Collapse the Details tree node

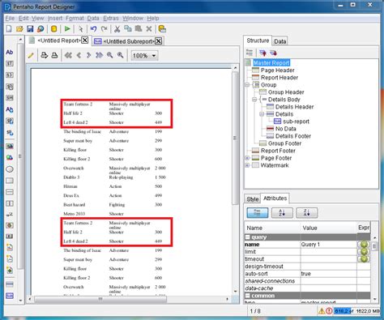(262, 114)
